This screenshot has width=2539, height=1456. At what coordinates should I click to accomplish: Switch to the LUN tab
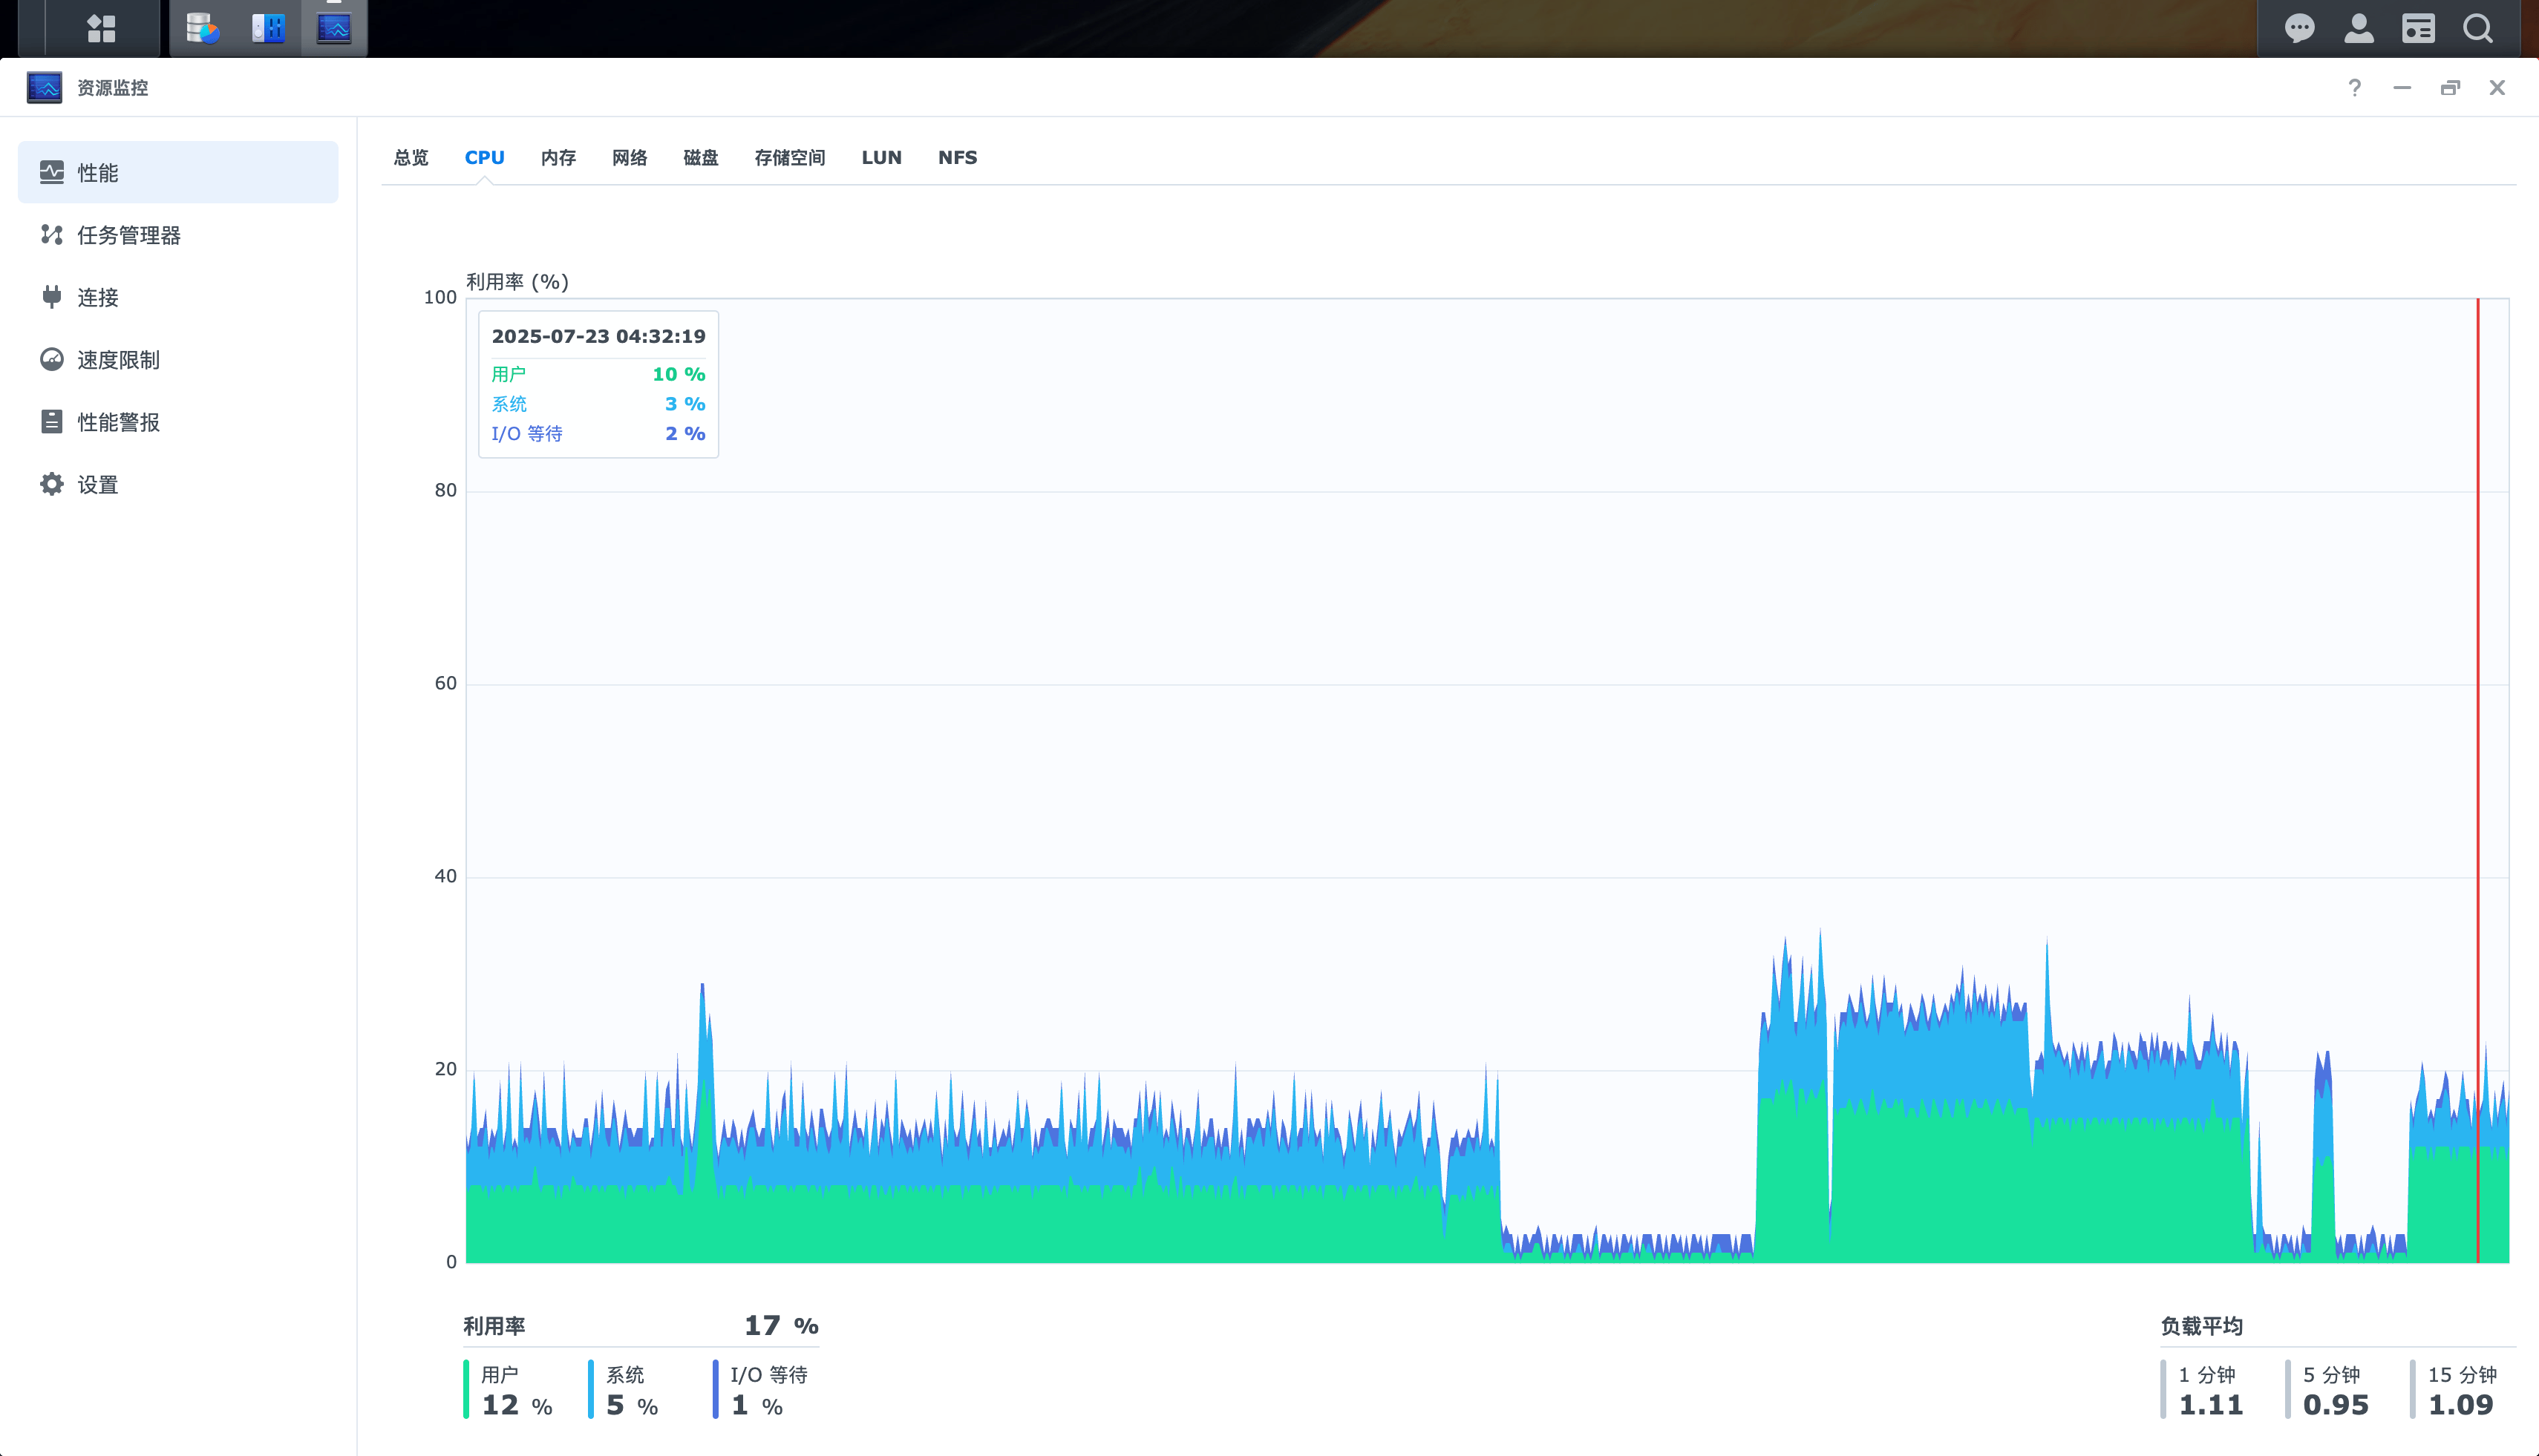coord(881,157)
